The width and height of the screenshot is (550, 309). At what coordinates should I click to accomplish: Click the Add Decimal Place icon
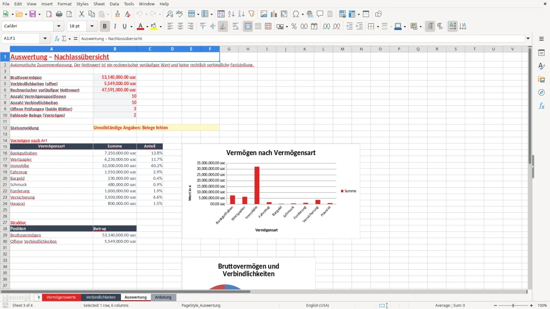point(326,27)
